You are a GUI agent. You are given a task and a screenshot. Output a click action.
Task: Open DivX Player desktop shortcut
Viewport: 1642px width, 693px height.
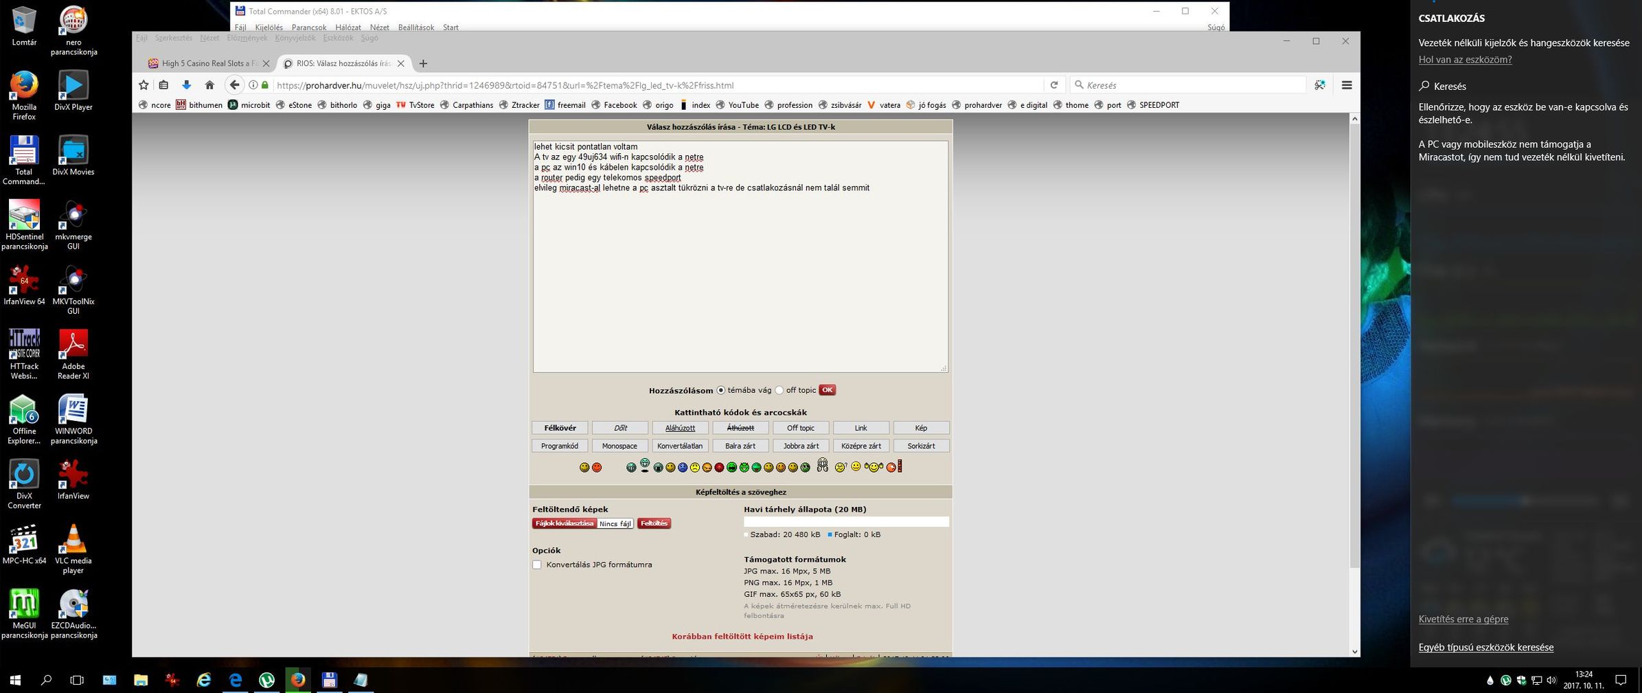pyautogui.click(x=73, y=91)
